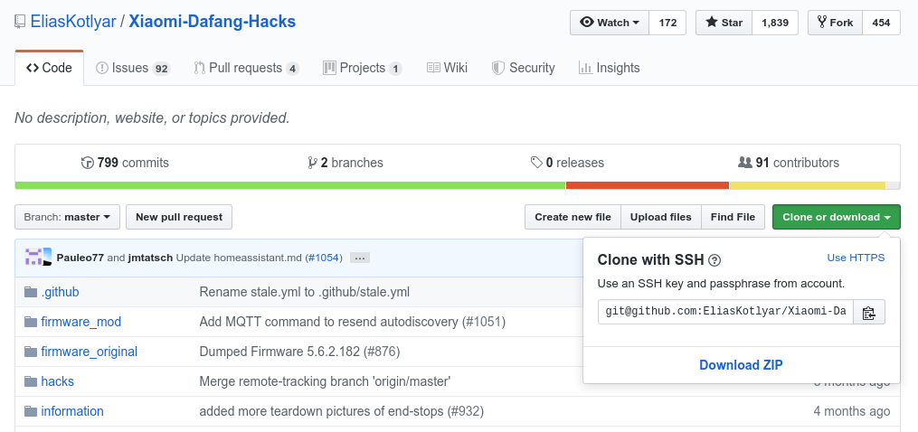This screenshot has height=432, width=918.
Task: Click the Pauleo77 avatar image
Action: pyautogui.click(x=35, y=258)
